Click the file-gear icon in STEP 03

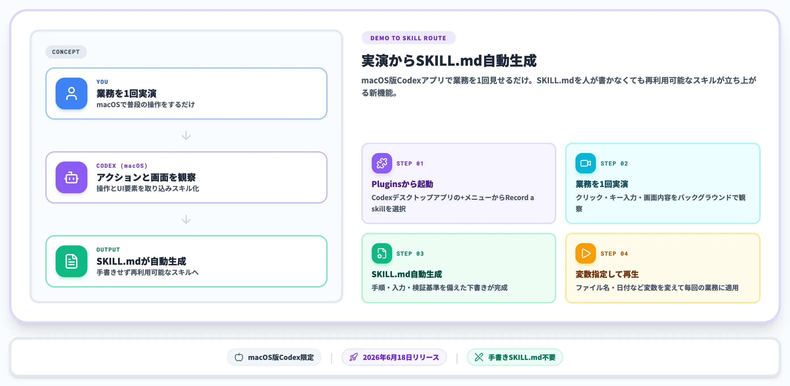pyautogui.click(x=382, y=253)
